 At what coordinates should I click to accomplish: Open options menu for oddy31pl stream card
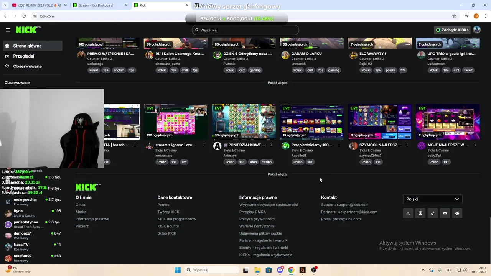475,145
